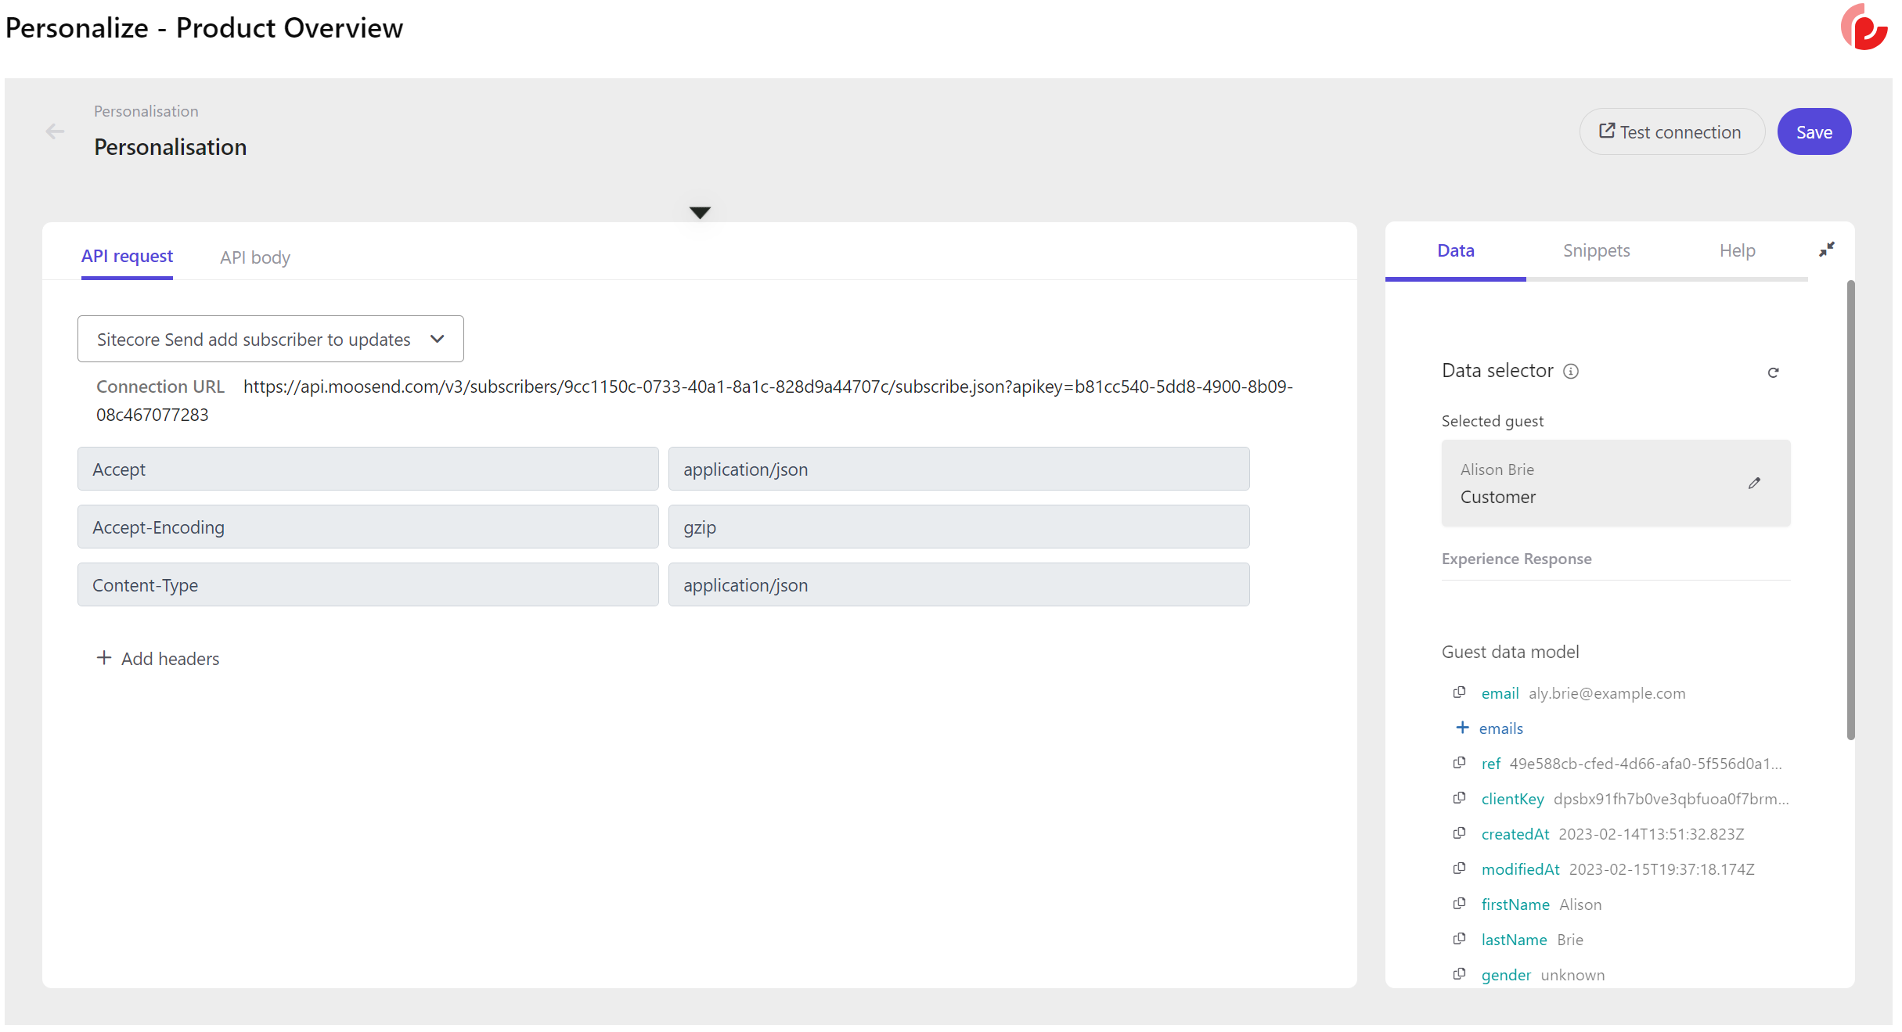Copy the clientKey field icon
This screenshot has width=1902, height=1032.
tap(1459, 798)
